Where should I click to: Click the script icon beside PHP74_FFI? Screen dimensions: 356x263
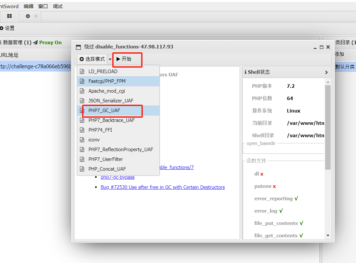click(82, 130)
